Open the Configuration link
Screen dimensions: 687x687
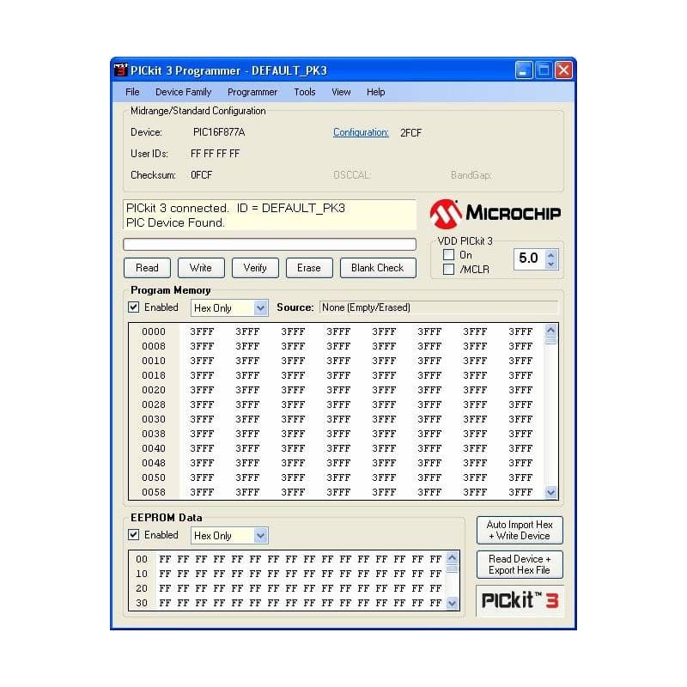point(361,132)
